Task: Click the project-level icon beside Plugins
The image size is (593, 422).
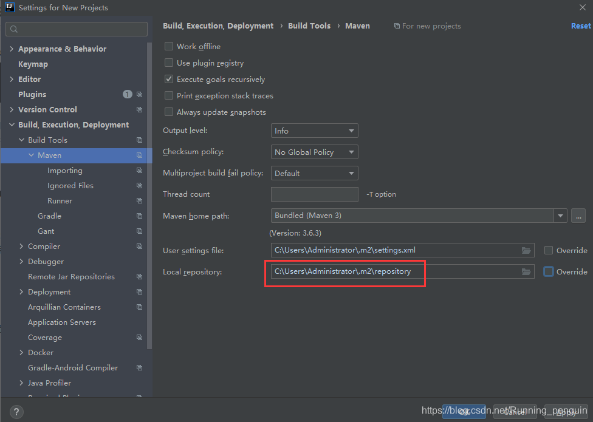Action: click(x=139, y=95)
